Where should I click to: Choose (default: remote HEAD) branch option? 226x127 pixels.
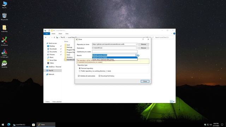tap(114, 58)
